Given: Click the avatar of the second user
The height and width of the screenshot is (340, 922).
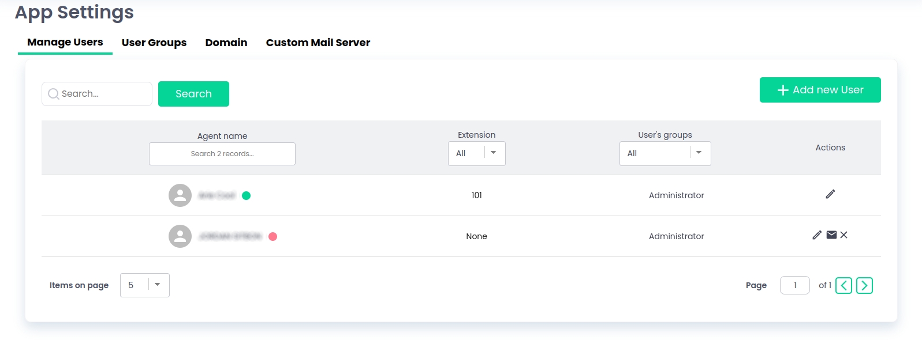Looking at the screenshot, I should 180,236.
